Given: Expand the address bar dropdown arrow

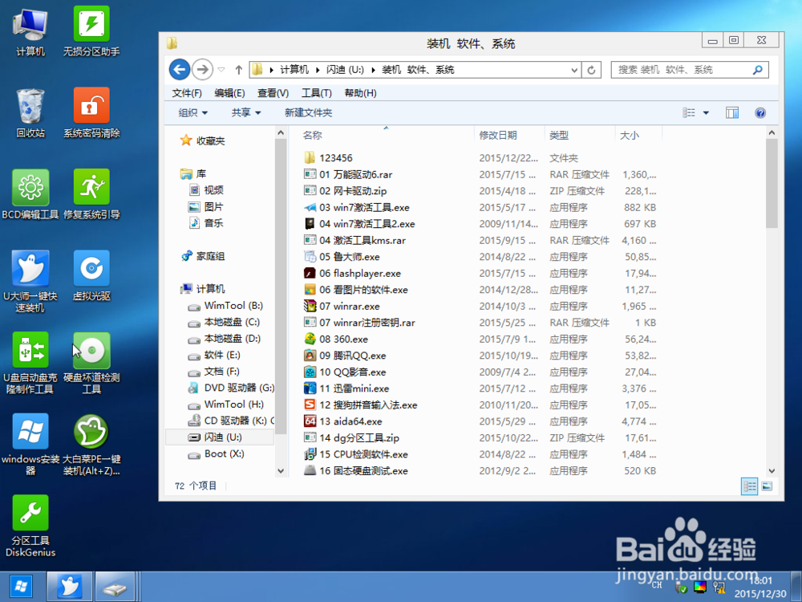Looking at the screenshot, I should (575, 70).
